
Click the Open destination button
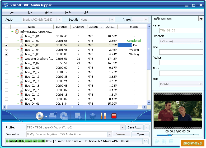[141, 134]
